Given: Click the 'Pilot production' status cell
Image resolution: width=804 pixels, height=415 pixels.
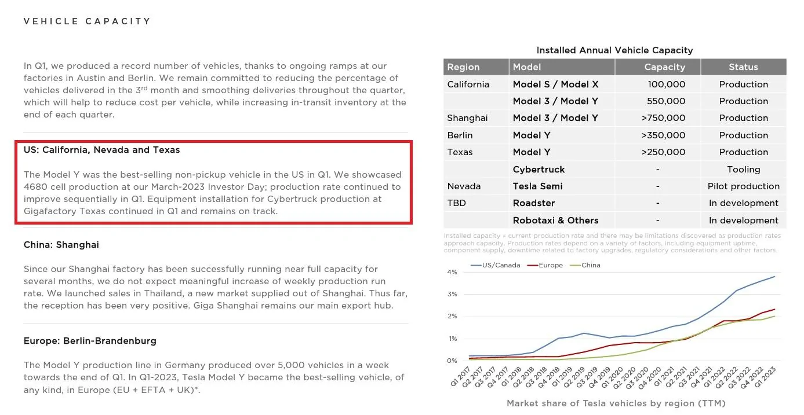Looking at the screenshot, I should pos(743,186).
